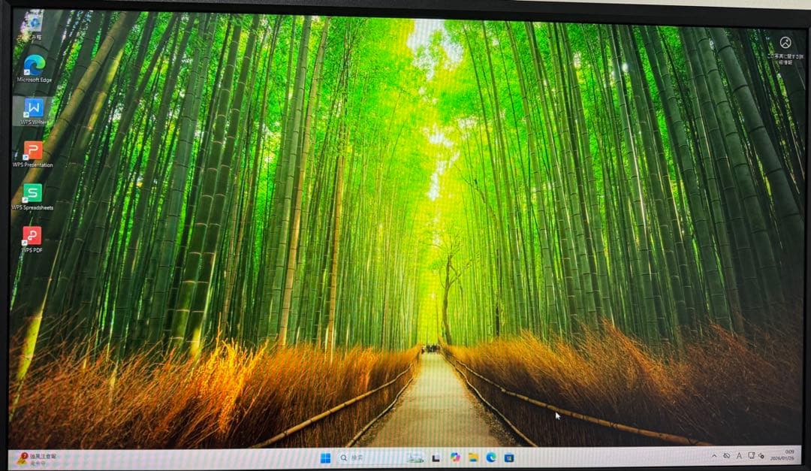This screenshot has width=811, height=471.
Task: Launch Microsoft Edge from the taskbar
Action: 493,457
